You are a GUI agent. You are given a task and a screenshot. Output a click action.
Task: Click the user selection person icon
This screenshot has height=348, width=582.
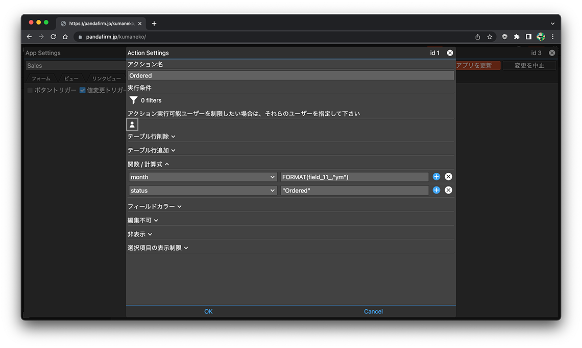[x=132, y=124]
